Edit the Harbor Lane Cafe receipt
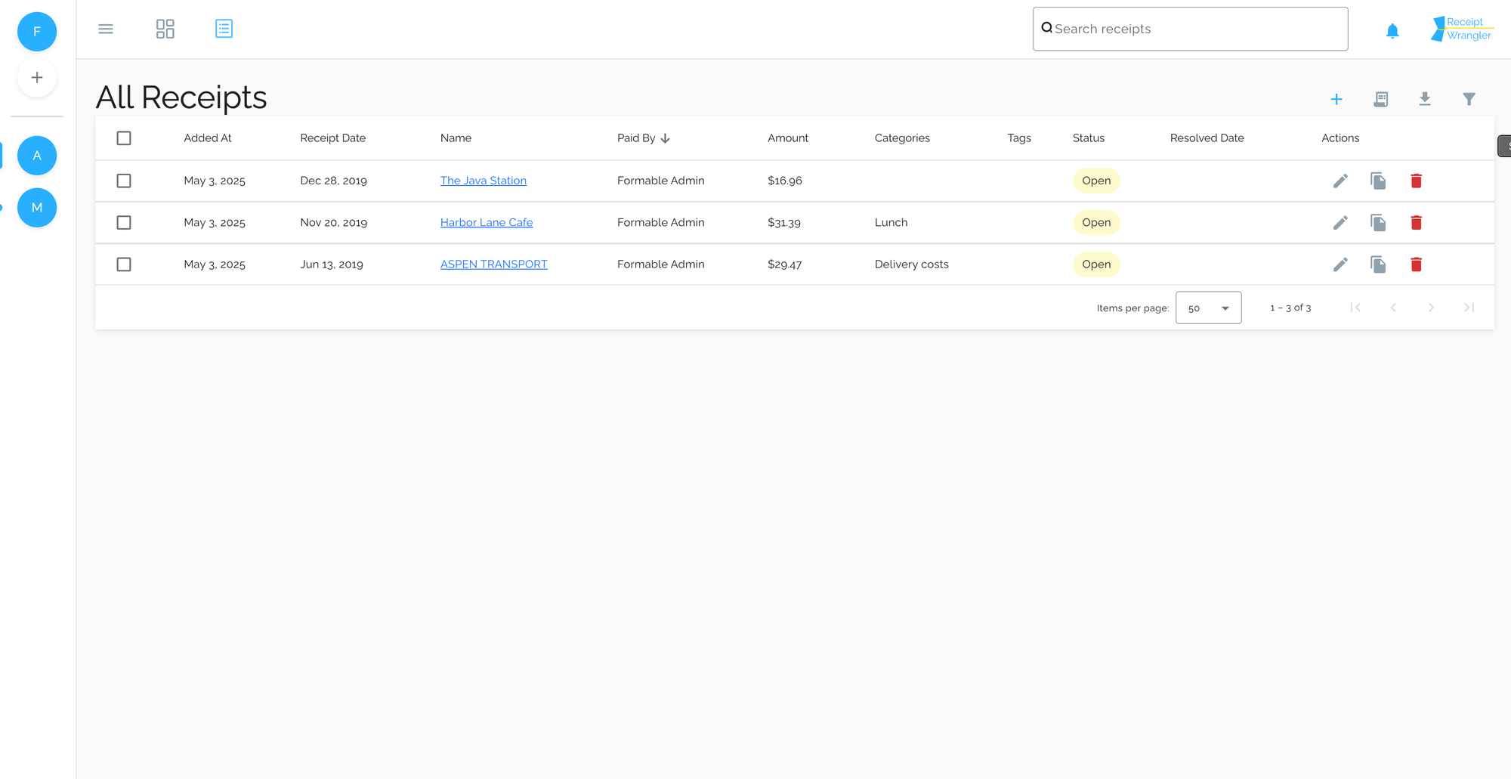Screen dimensions: 1511x779 (1341, 222)
